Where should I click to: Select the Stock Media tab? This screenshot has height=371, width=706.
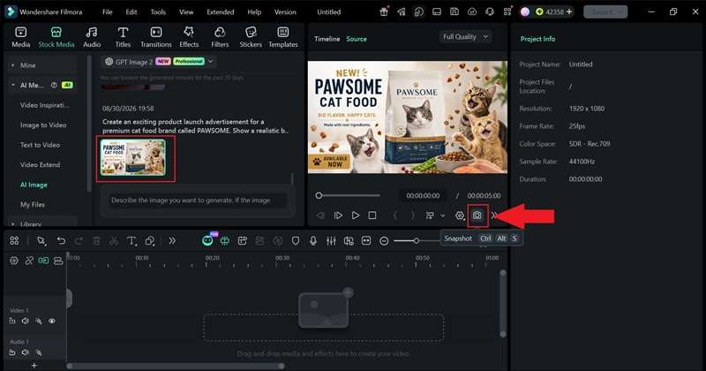pos(56,37)
